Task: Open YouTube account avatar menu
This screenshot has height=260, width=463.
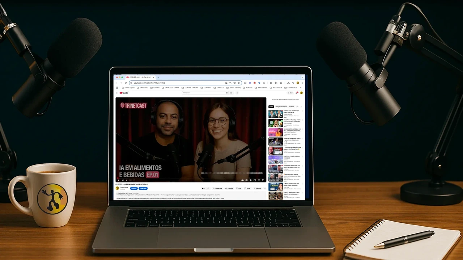Action: (301, 93)
